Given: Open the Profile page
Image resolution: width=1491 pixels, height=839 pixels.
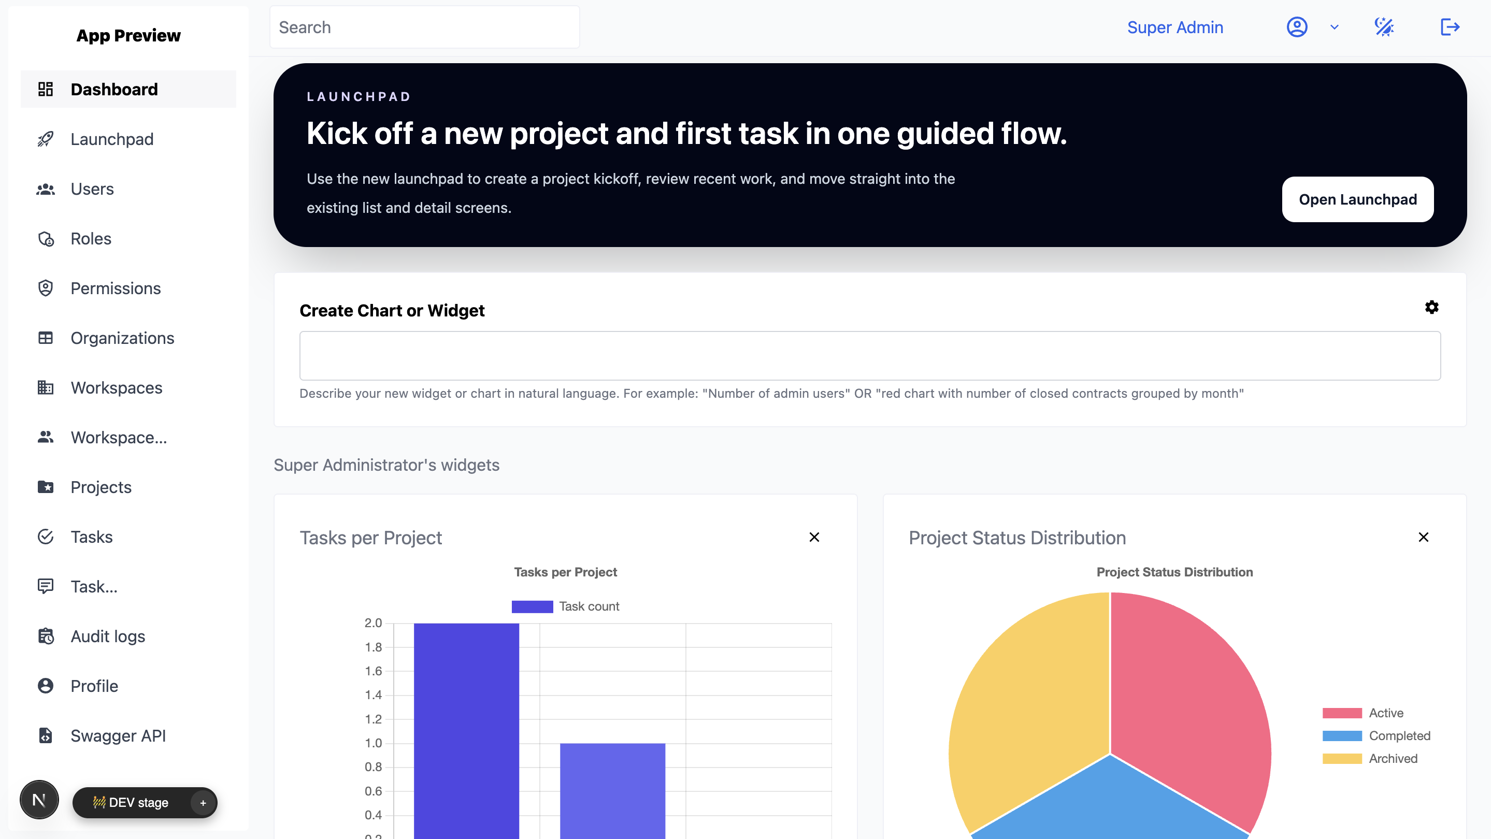Looking at the screenshot, I should pos(128,686).
